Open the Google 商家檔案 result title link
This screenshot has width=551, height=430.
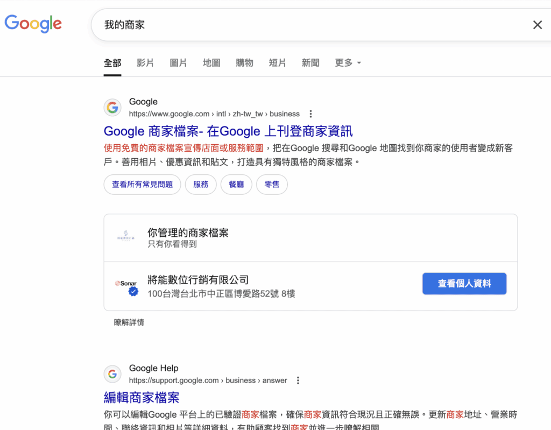click(228, 131)
